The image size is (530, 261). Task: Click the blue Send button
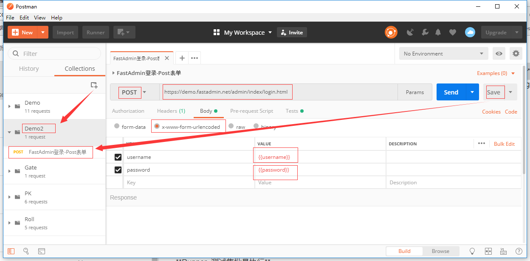pos(451,92)
